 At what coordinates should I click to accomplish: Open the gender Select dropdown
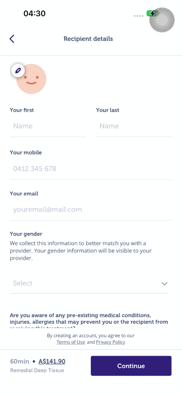click(x=89, y=283)
